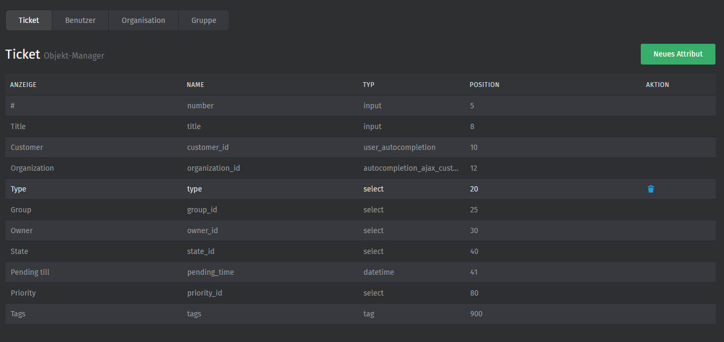Open the Priority attribute row
The height and width of the screenshot is (342, 724).
(x=361, y=293)
